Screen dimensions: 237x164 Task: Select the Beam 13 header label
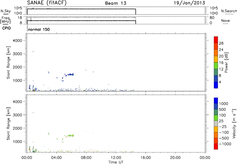click(116, 3)
